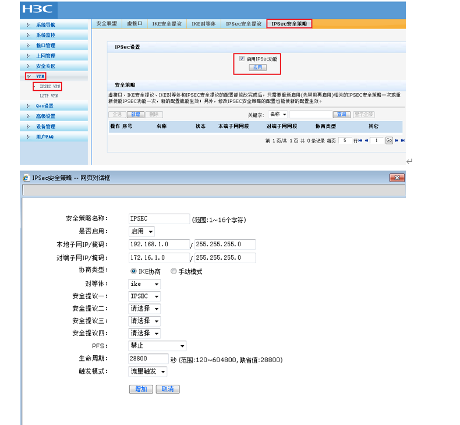Select IPSEC VPN in the sidebar

pos(49,86)
